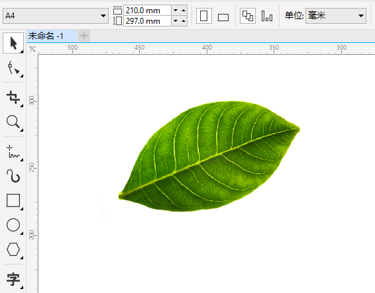Select the Freehand drawing tool
Image resolution: width=375 pixels, height=293 pixels.
point(13,151)
